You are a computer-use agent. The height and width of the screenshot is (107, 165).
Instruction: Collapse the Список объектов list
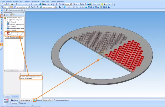click(x=31, y=100)
